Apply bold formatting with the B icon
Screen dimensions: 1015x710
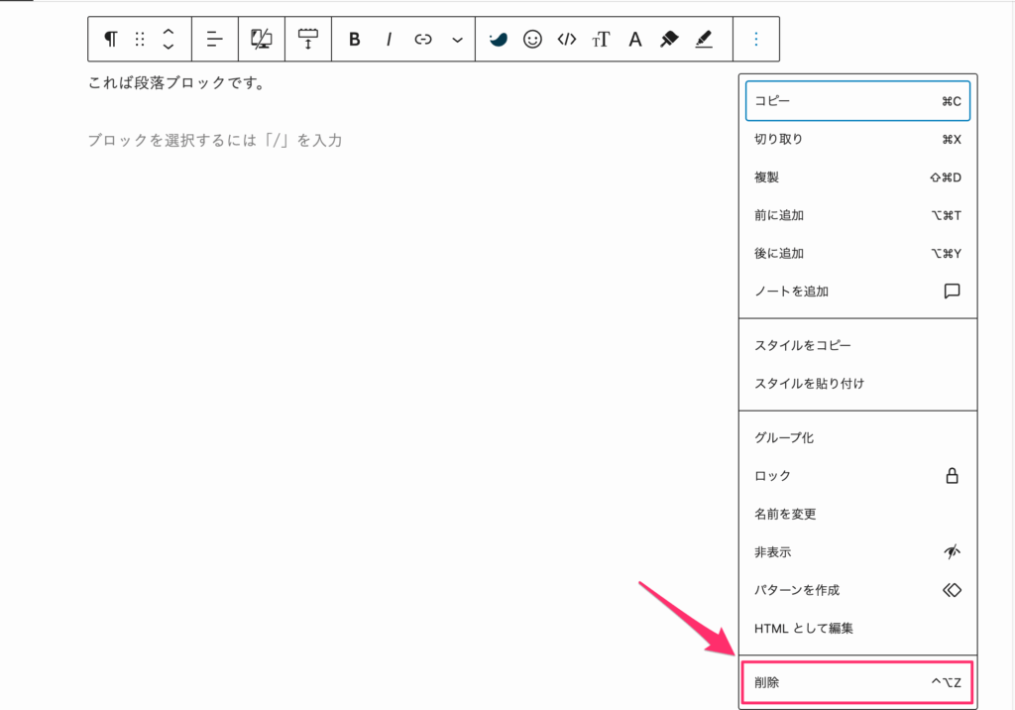coord(354,39)
